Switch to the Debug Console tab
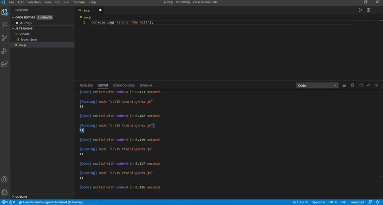 124,85
